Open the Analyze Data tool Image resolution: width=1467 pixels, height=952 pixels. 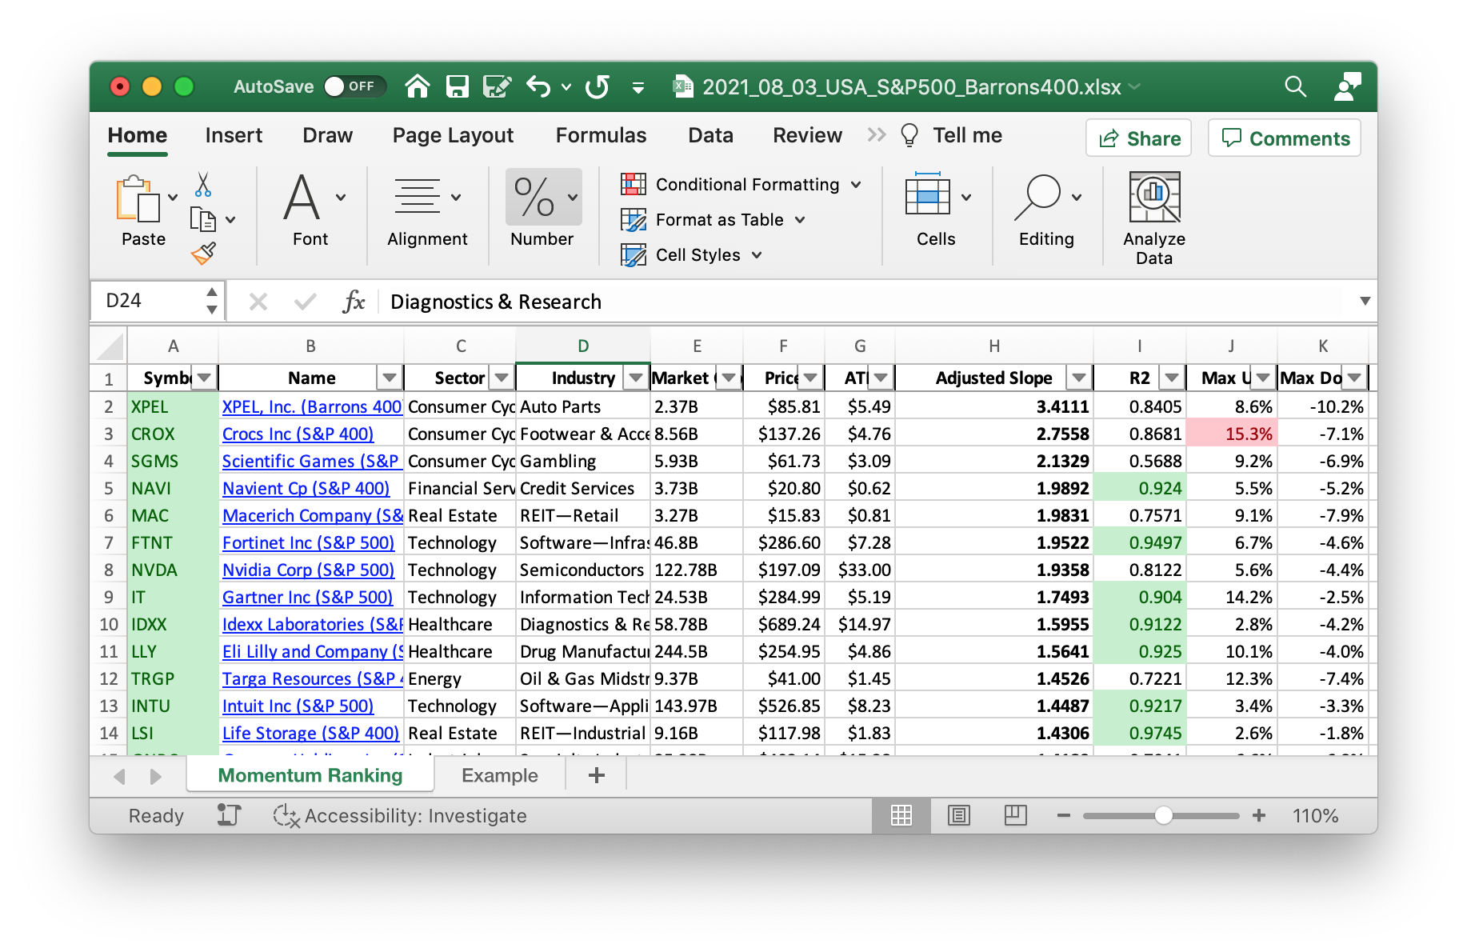tap(1153, 218)
